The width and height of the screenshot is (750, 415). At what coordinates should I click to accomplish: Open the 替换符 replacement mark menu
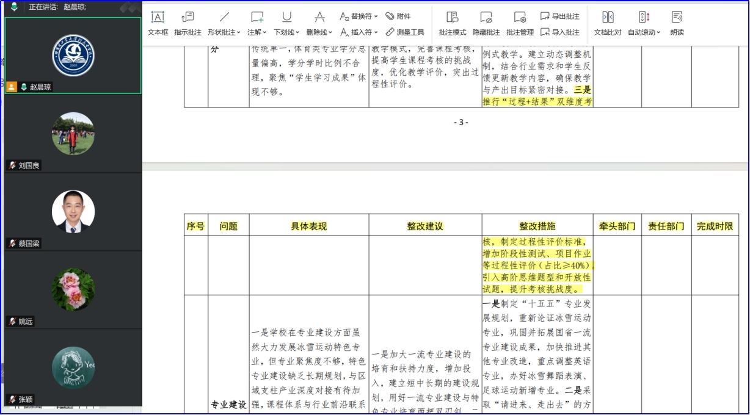(x=359, y=16)
